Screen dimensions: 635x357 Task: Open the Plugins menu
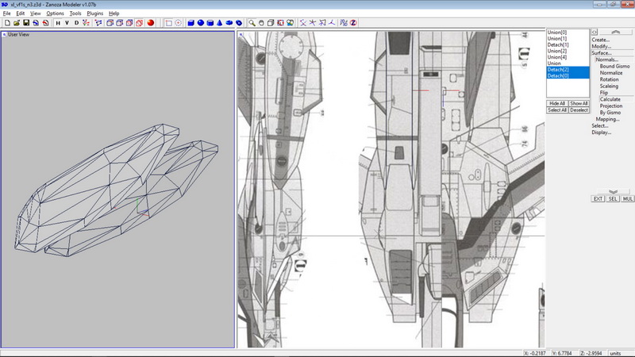95,13
